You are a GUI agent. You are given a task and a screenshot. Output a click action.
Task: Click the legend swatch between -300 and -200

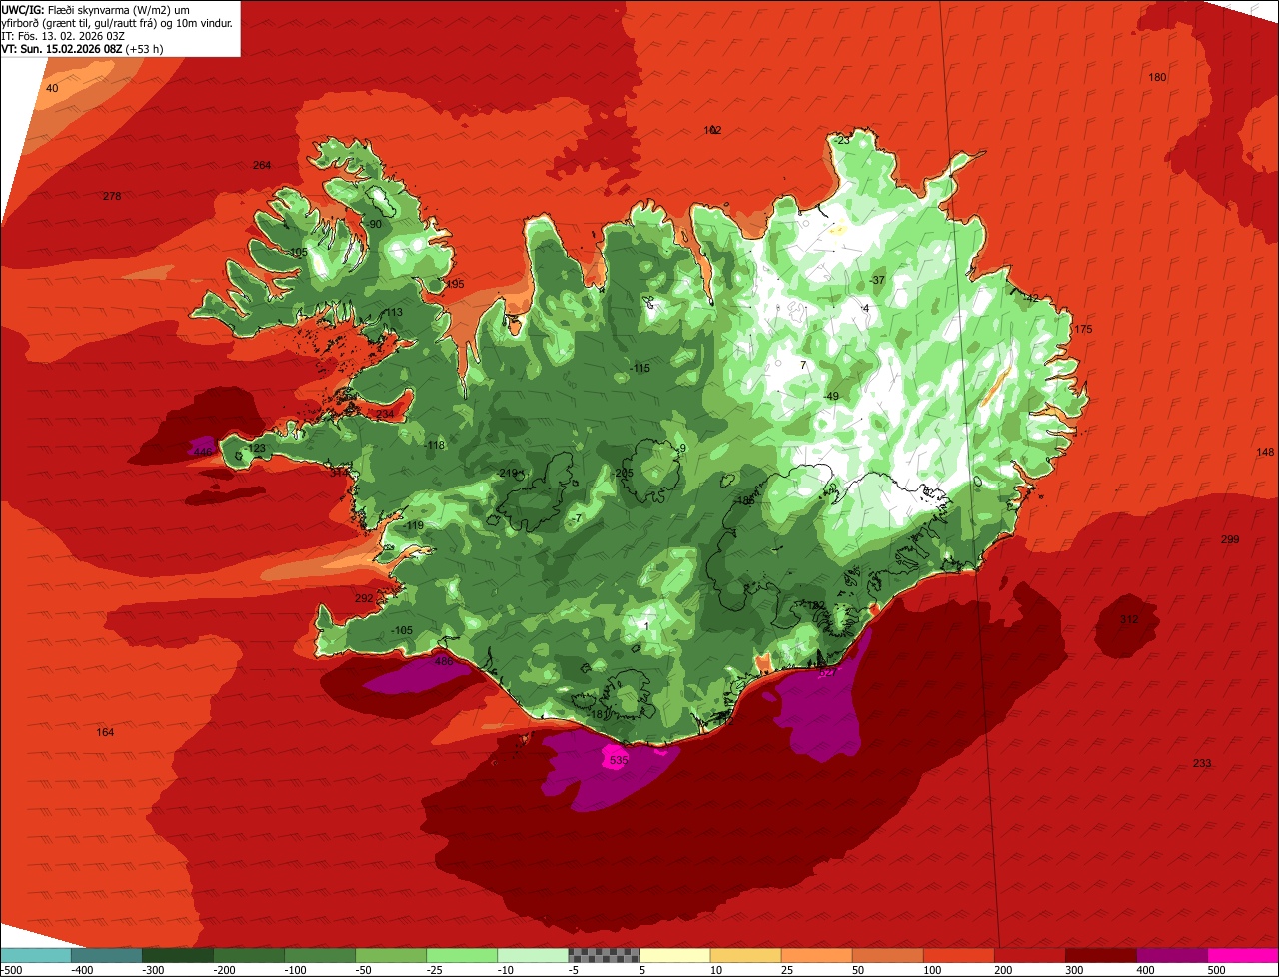tap(178, 955)
